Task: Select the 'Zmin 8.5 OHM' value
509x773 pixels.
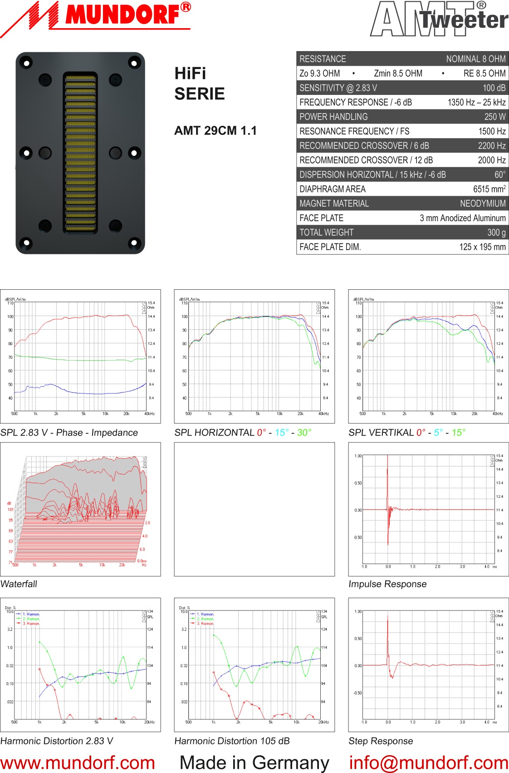Action: (x=398, y=74)
